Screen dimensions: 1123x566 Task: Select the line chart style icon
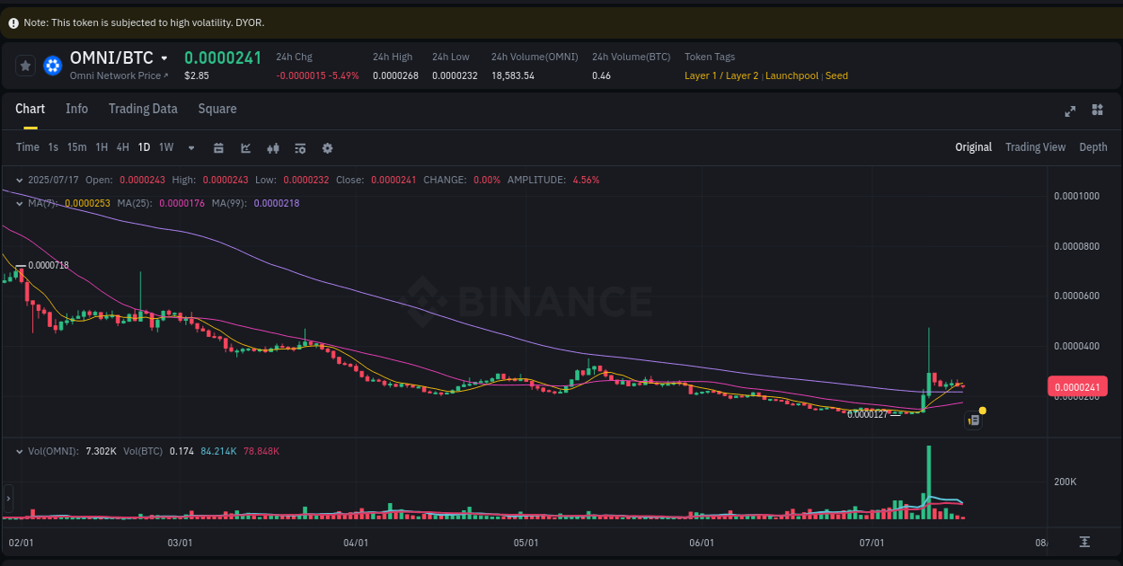[245, 147]
